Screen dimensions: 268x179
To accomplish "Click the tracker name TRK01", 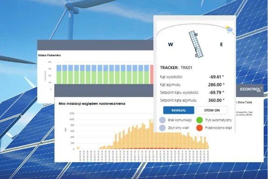I will tap(186, 68).
